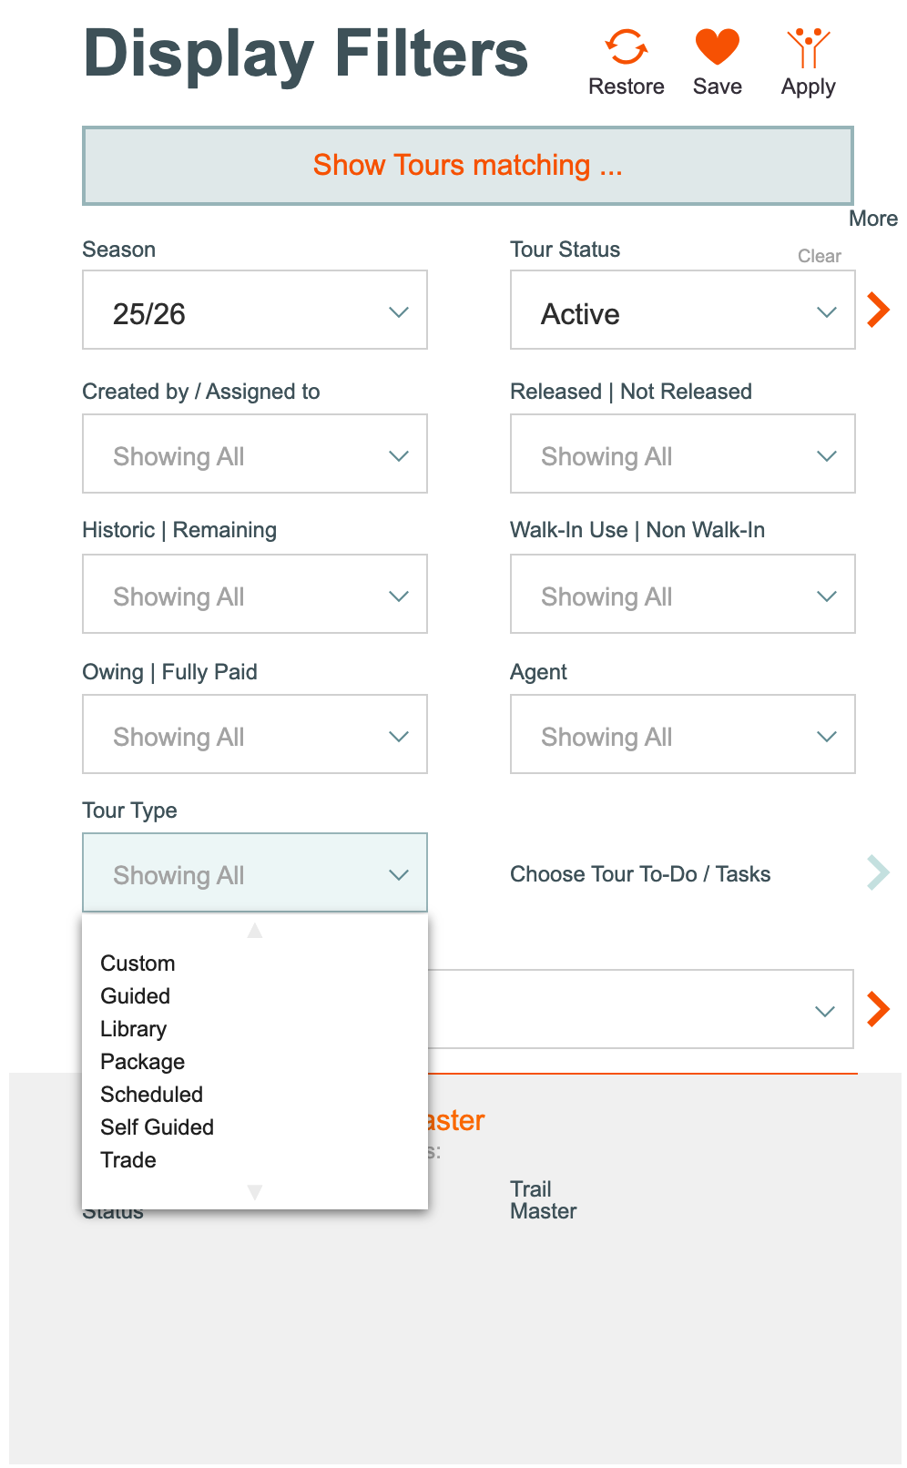Click the Restore filters icon
Screen dimensions: 907x1468
point(627,47)
